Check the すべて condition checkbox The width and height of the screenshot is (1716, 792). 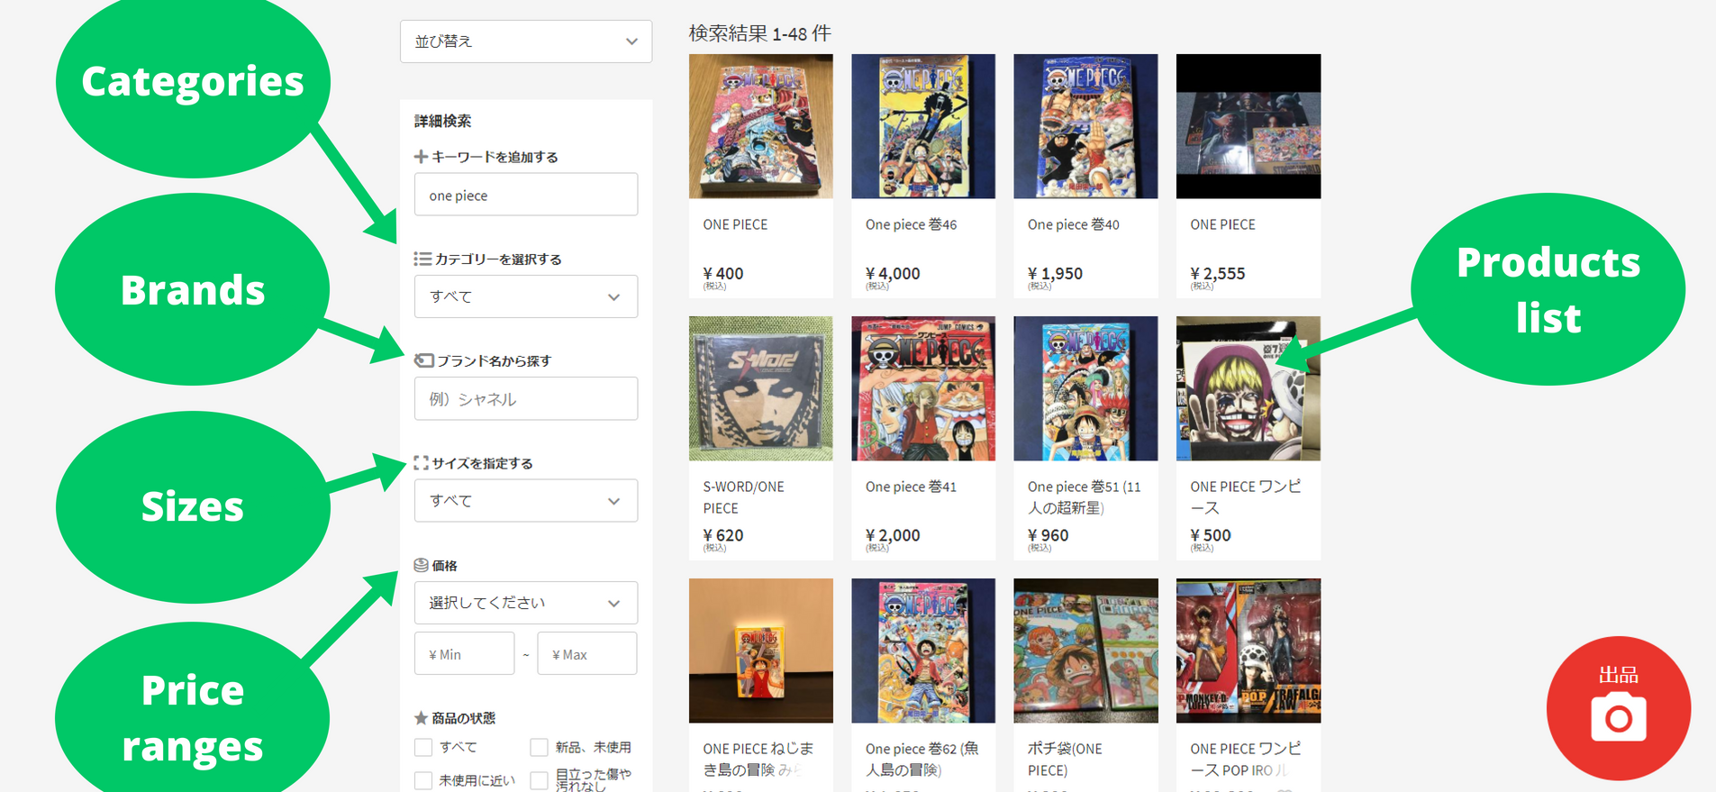coord(423,747)
